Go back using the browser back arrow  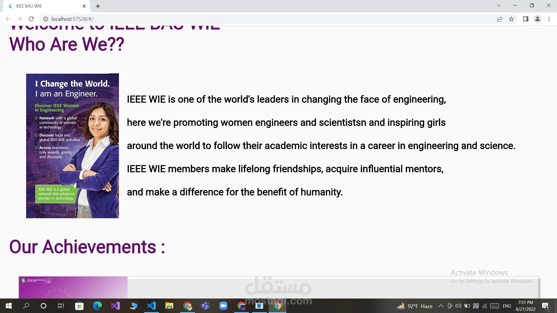(8, 19)
